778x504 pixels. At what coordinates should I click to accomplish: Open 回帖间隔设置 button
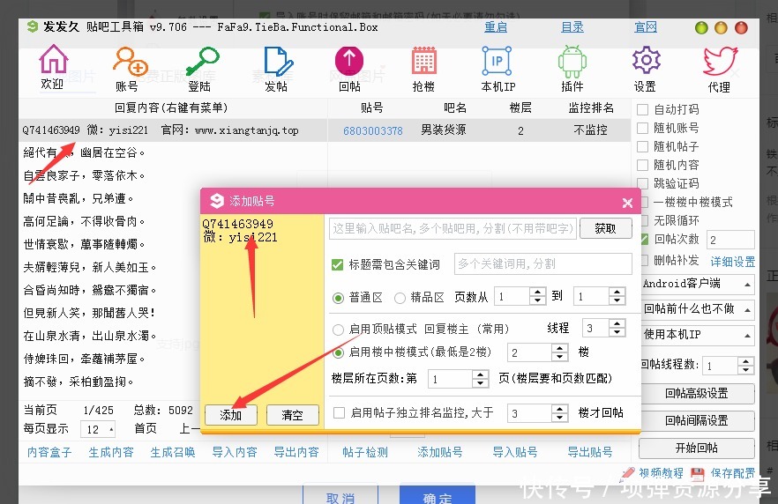(x=697, y=421)
